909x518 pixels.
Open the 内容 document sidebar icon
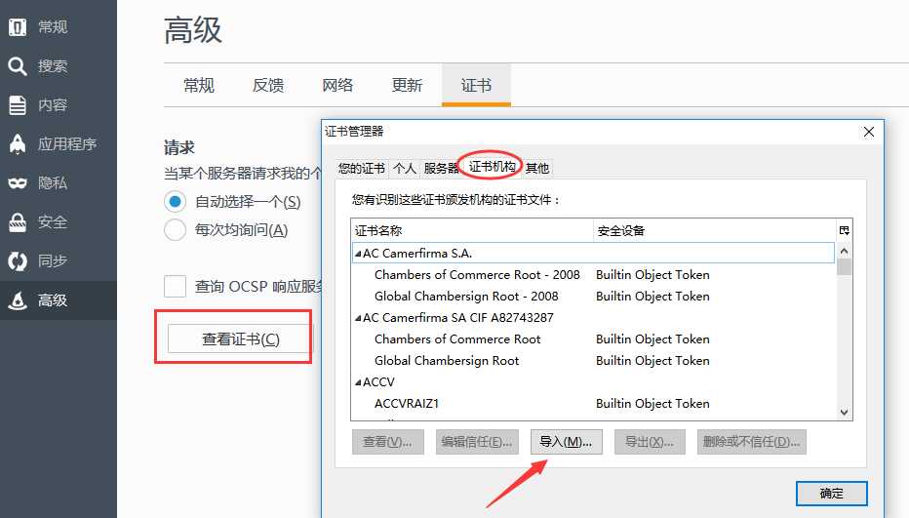[18, 105]
